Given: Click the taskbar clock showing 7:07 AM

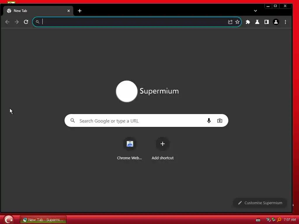Looking at the screenshot, I should click(289, 220).
